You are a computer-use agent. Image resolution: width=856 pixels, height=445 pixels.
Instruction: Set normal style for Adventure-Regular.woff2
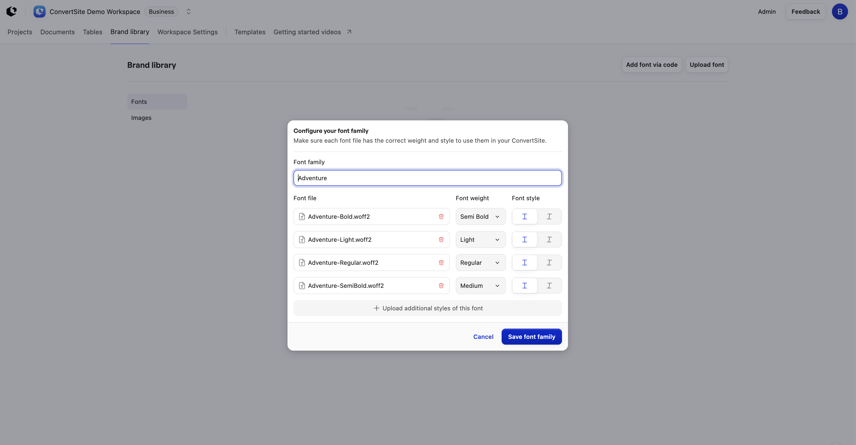524,263
